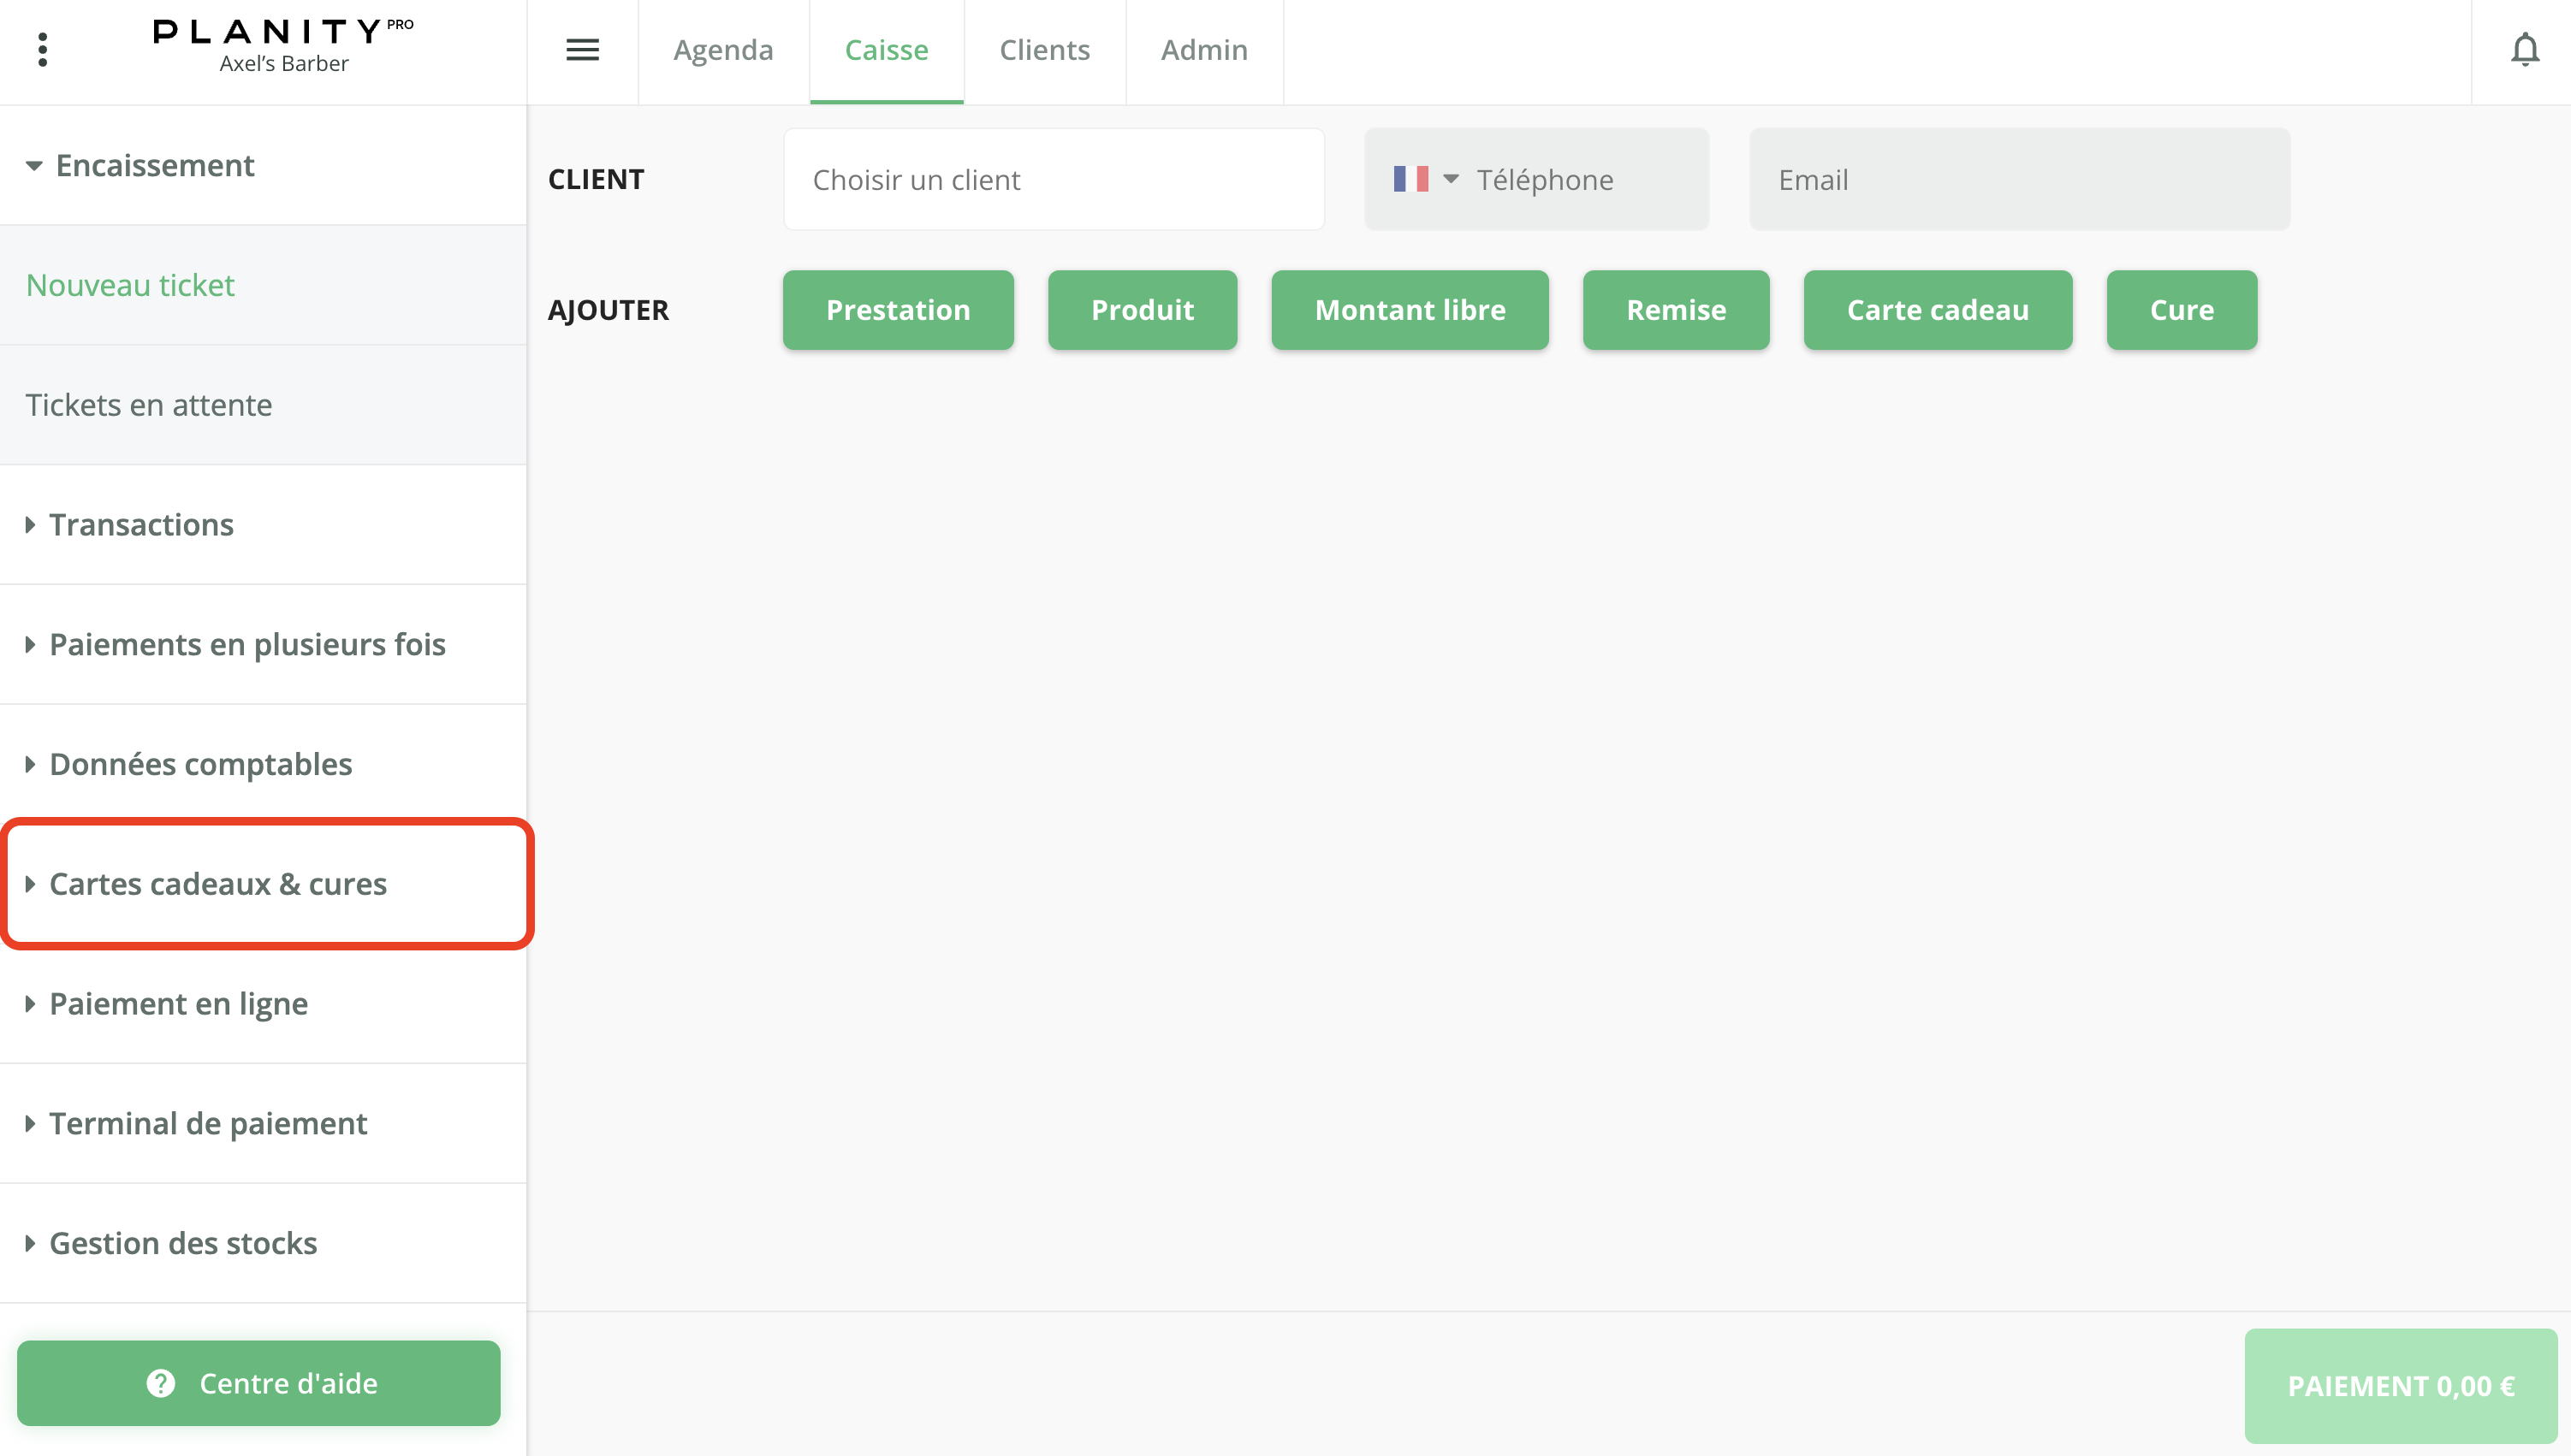Image resolution: width=2571 pixels, height=1456 pixels.
Task: Add a Prestation to the ticket
Action: click(x=897, y=310)
